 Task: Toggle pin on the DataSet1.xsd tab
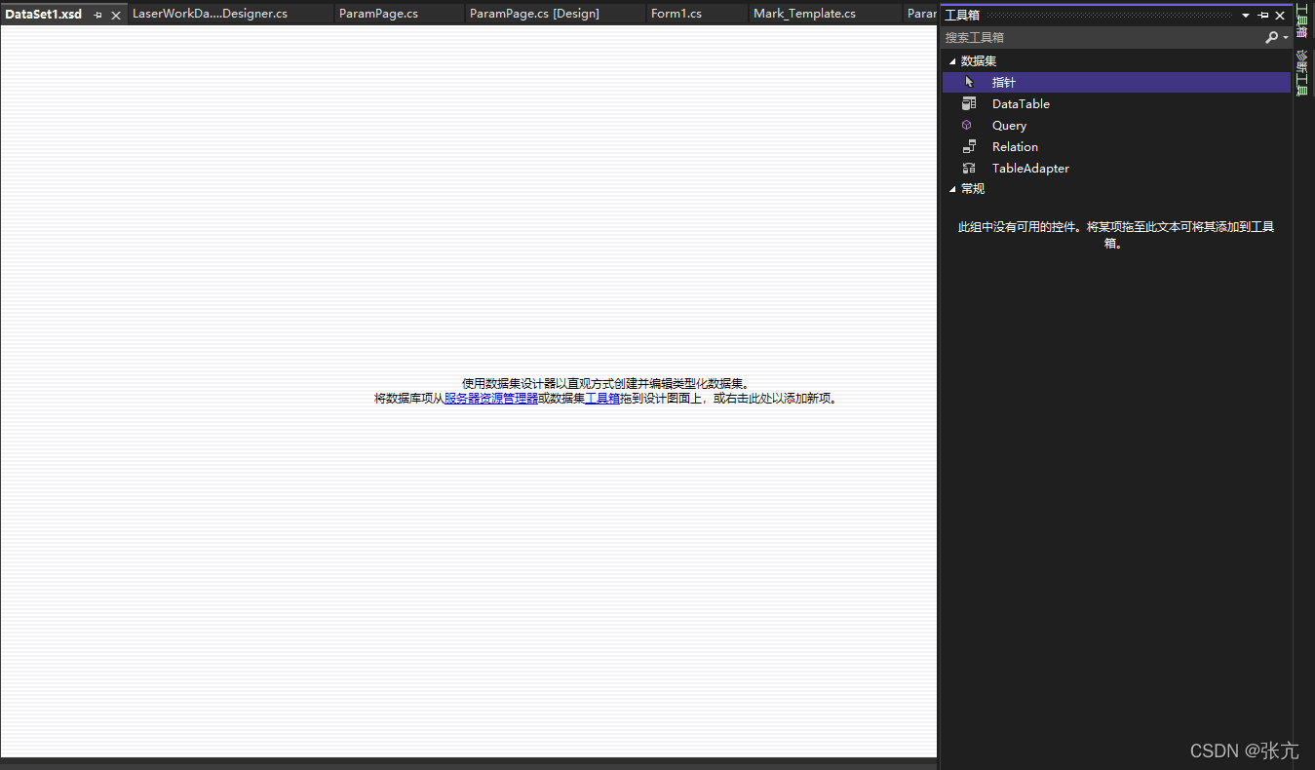(x=97, y=16)
